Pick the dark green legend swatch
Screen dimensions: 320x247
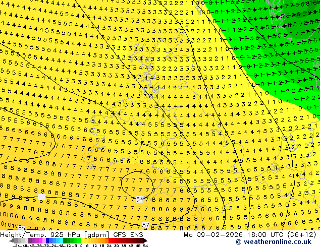65,240
